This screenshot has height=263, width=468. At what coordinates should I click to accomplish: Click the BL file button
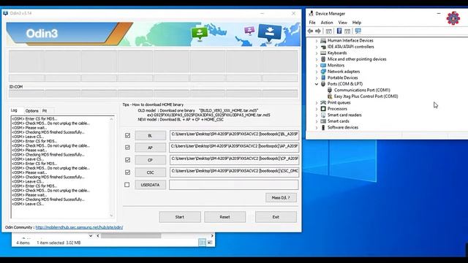(x=150, y=135)
